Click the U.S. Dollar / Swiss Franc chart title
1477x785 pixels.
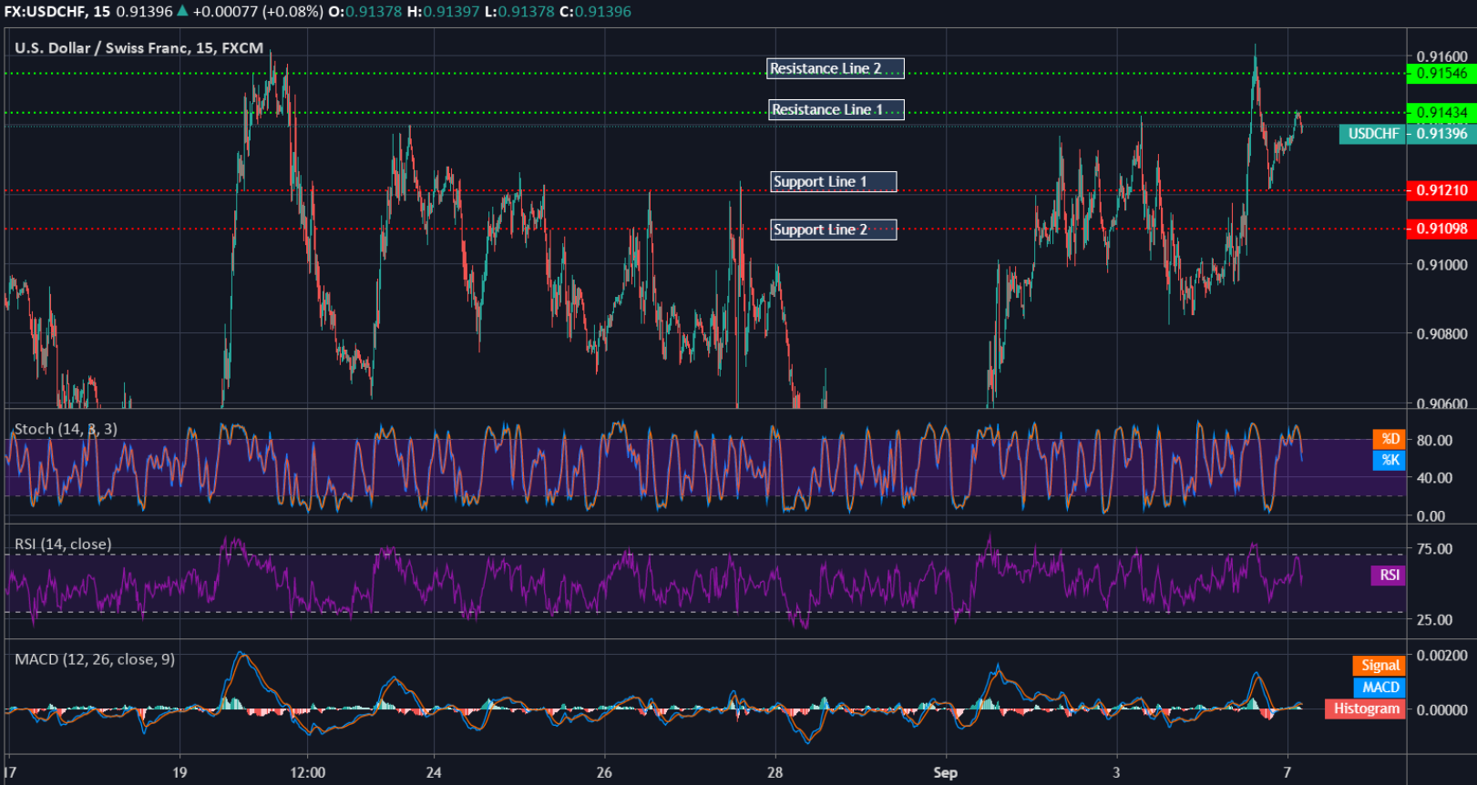[139, 48]
